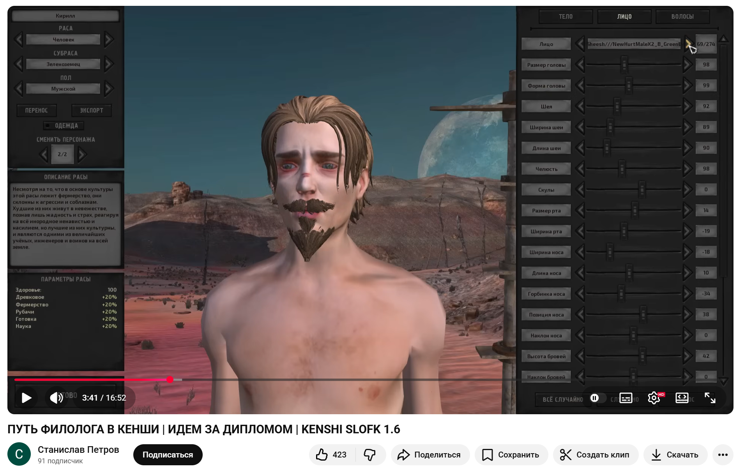Switch to theater mode view
The image size is (737, 468).
pos(682,398)
